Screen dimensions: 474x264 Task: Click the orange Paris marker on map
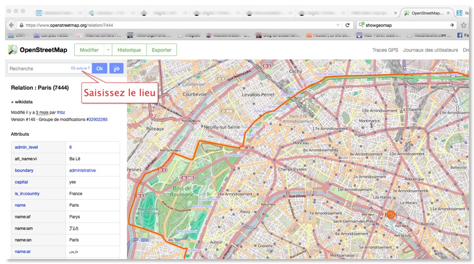pos(390,215)
